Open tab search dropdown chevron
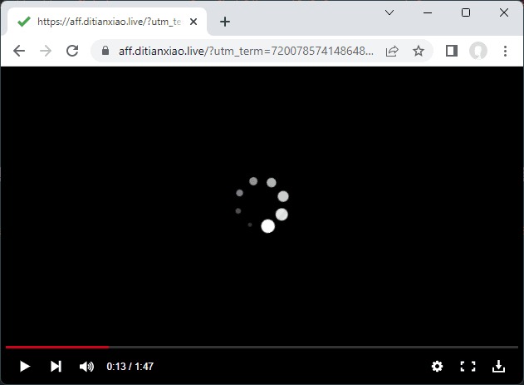524x385 pixels. click(x=390, y=12)
